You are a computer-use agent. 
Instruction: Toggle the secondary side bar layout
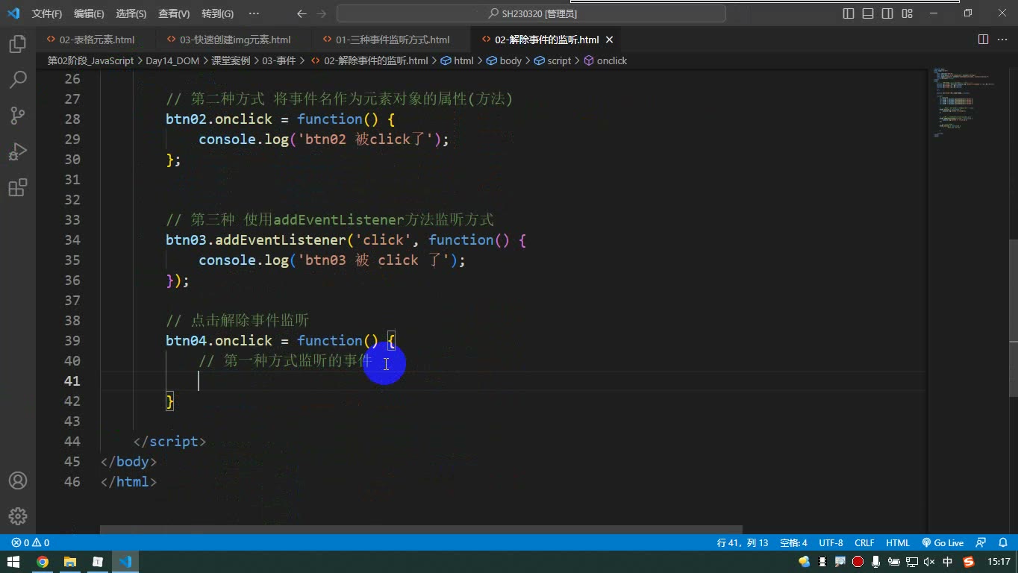[x=887, y=13]
